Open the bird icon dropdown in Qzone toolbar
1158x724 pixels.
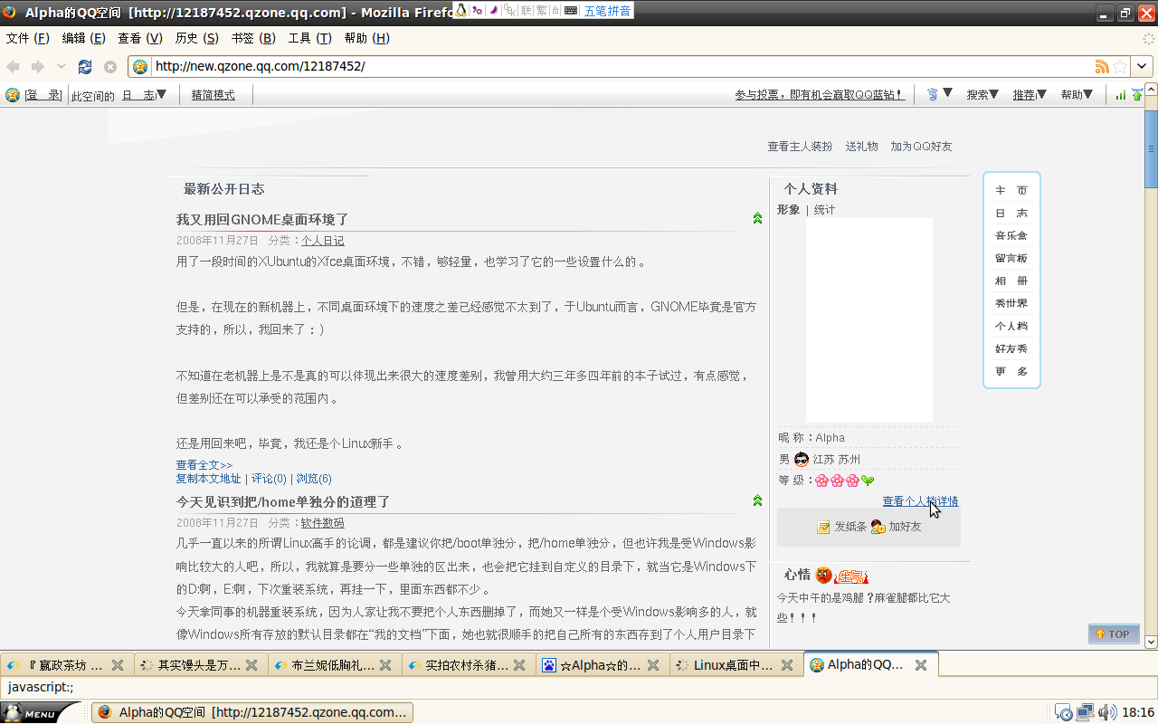(x=939, y=94)
